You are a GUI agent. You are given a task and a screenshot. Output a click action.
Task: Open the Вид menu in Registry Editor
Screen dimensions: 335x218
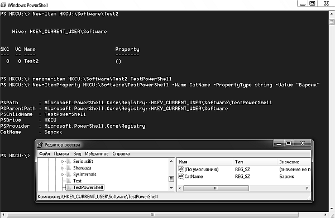[x=77, y=154]
